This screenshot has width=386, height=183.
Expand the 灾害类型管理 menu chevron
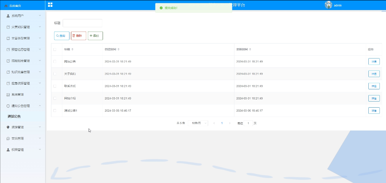pos(40,38)
